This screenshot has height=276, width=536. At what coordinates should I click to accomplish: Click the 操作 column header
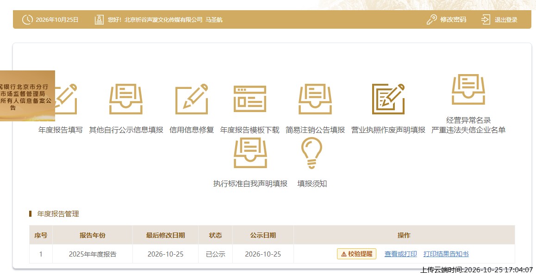click(x=404, y=235)
